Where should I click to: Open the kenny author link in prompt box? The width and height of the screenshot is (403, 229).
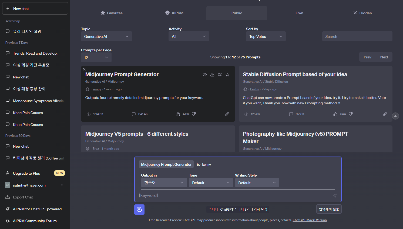(206, 165)
